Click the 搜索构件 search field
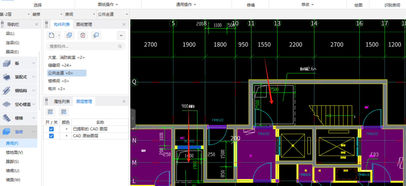 (x=86, y=46)
